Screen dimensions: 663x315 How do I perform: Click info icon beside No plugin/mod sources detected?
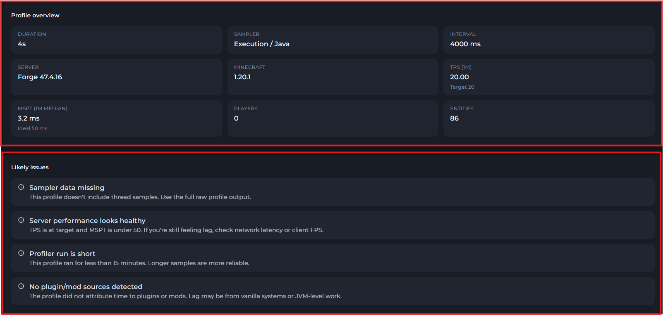click(x=21, y=286)
